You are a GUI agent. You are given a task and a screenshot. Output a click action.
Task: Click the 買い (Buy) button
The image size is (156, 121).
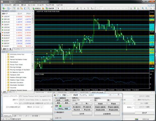(x=87, y=104)
